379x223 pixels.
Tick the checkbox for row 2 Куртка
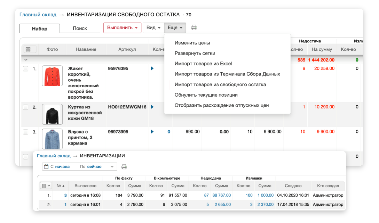point(26,107)
